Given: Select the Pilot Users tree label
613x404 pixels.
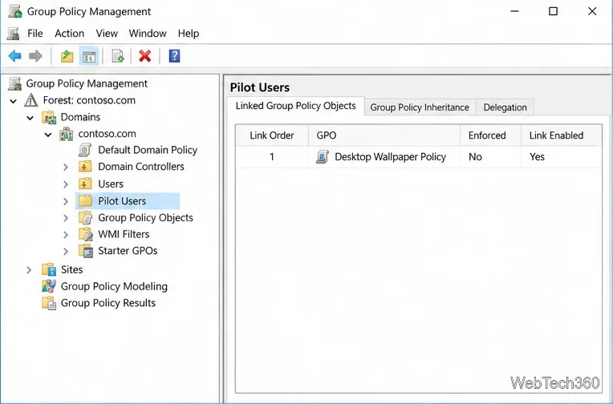Looking at the screenshot, I should coord(122,201).
